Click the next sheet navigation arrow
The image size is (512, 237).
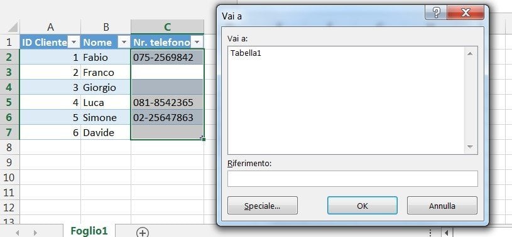coord(35,233)
